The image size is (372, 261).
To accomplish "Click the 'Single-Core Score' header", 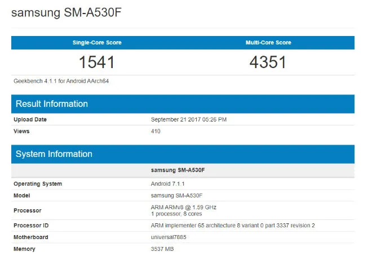I will 97,43.
